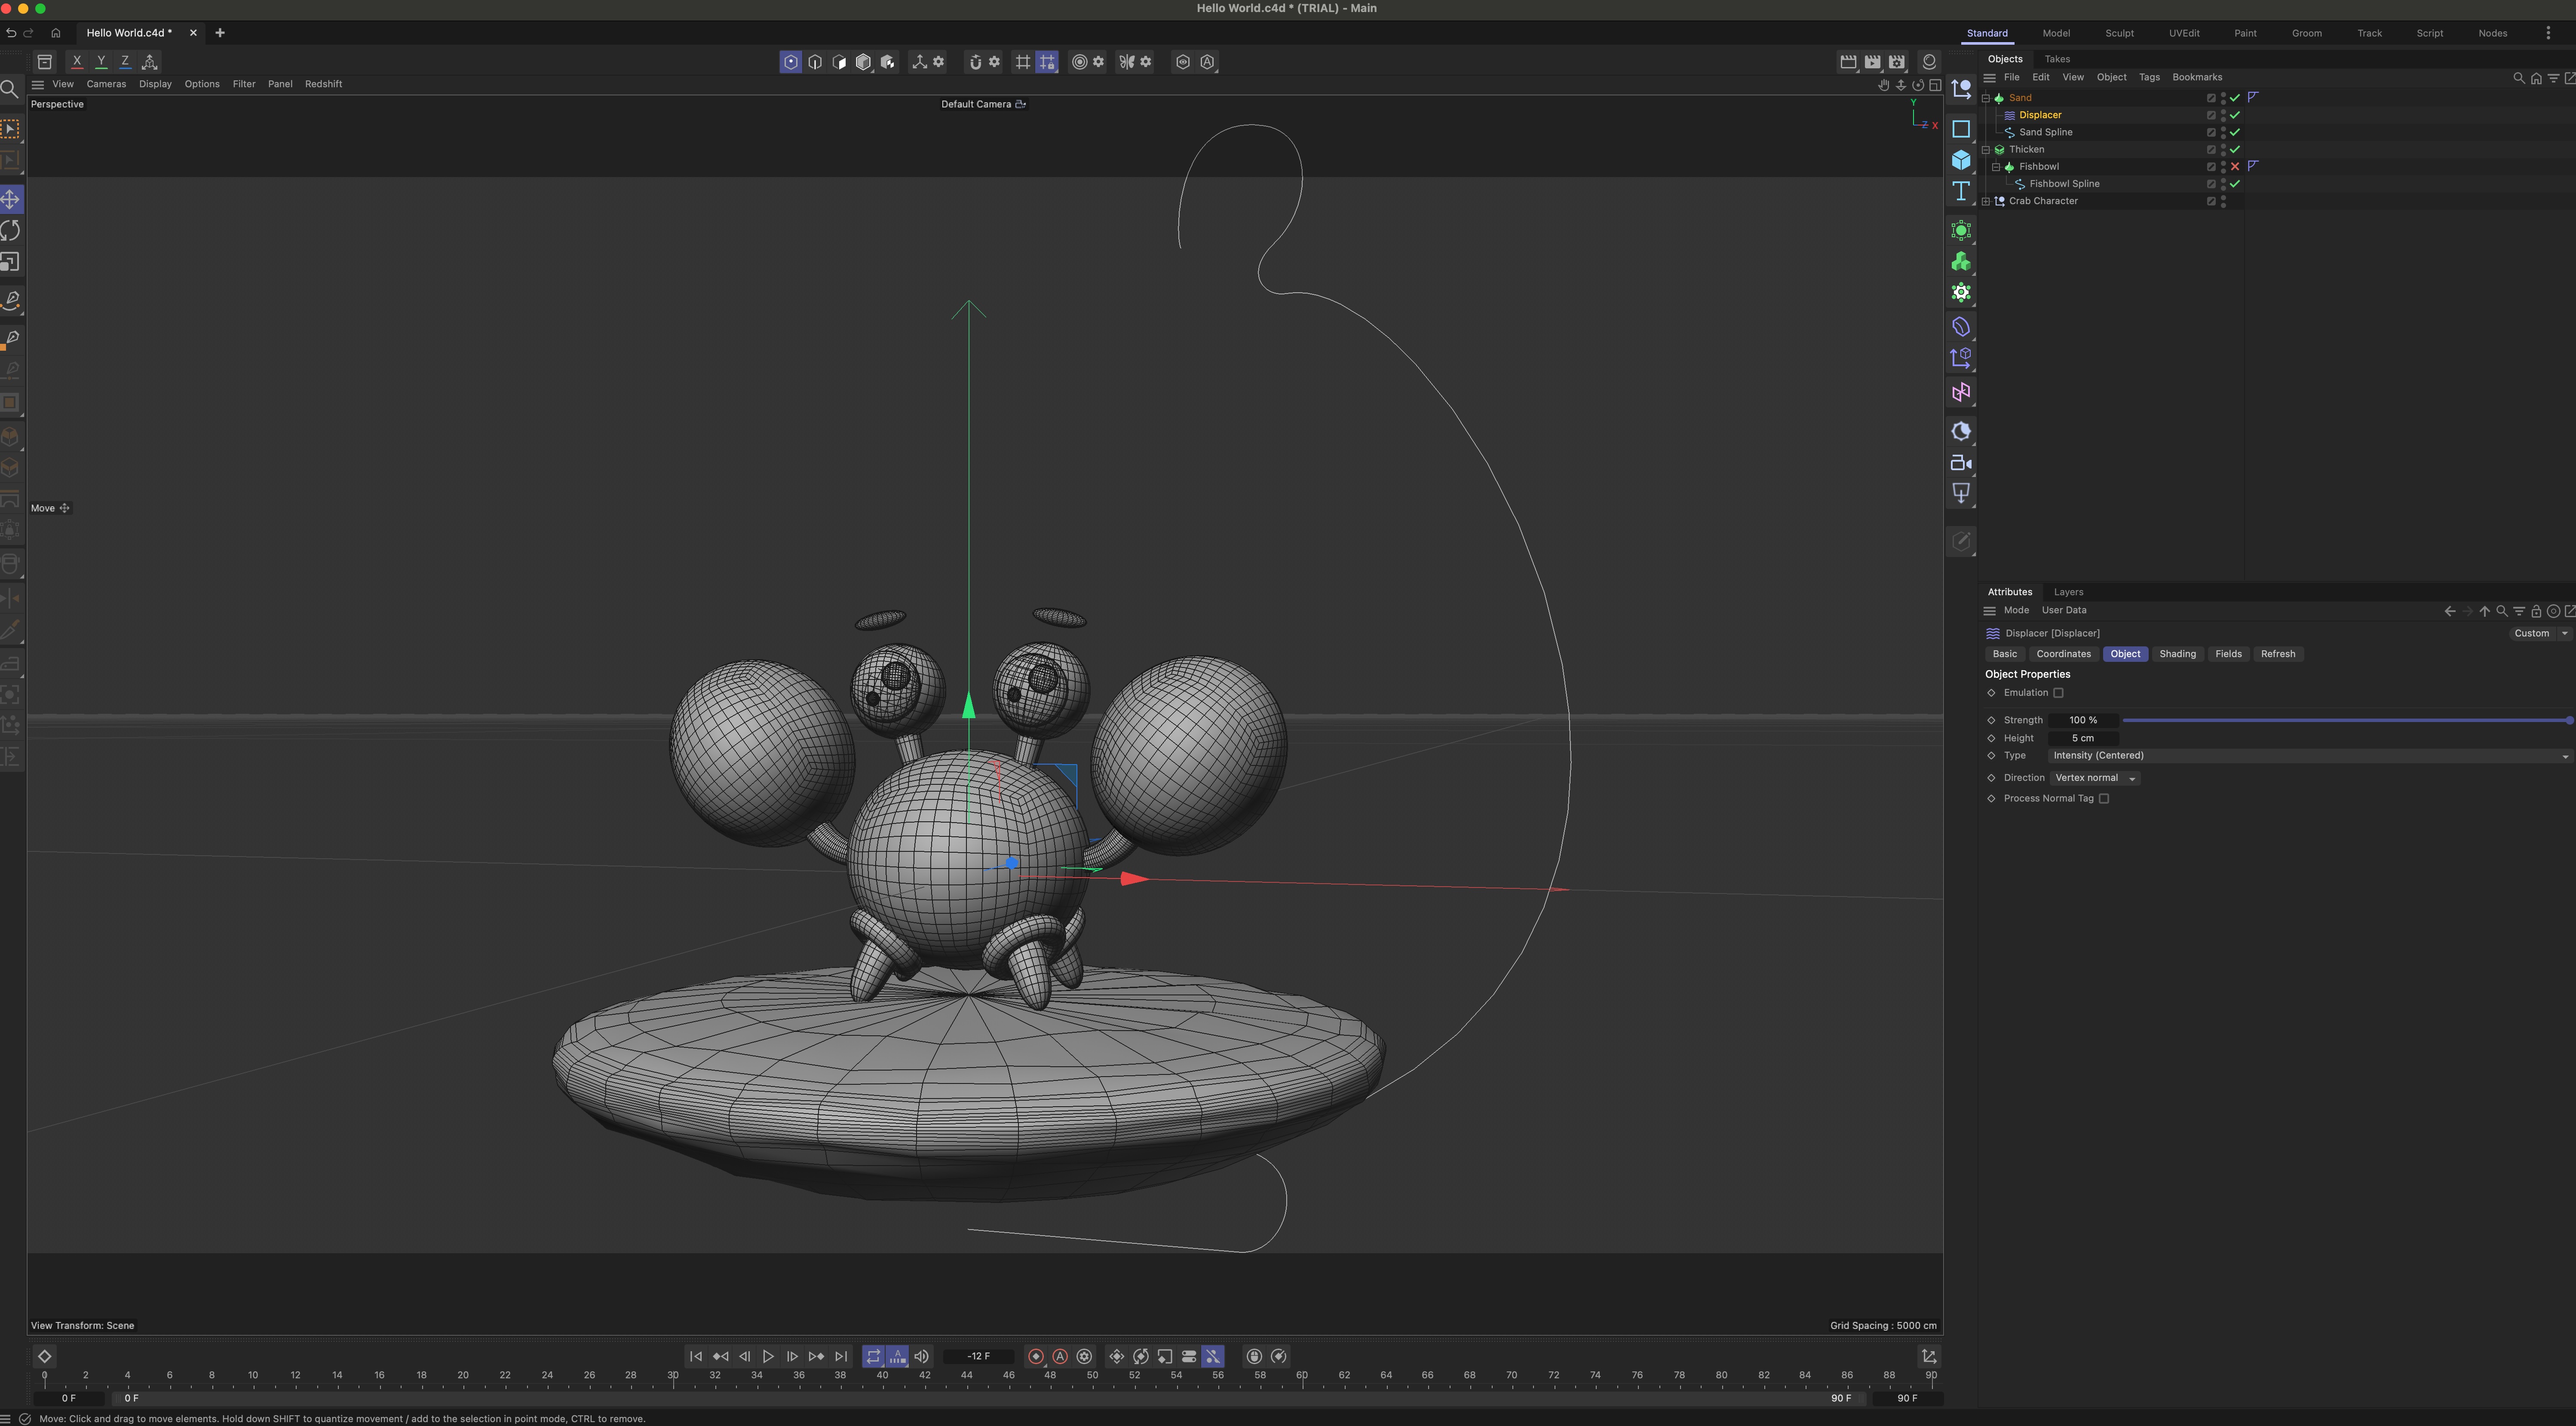
Task: Click frame 30 on the timeline ruler
Action: click(673, 1376)
